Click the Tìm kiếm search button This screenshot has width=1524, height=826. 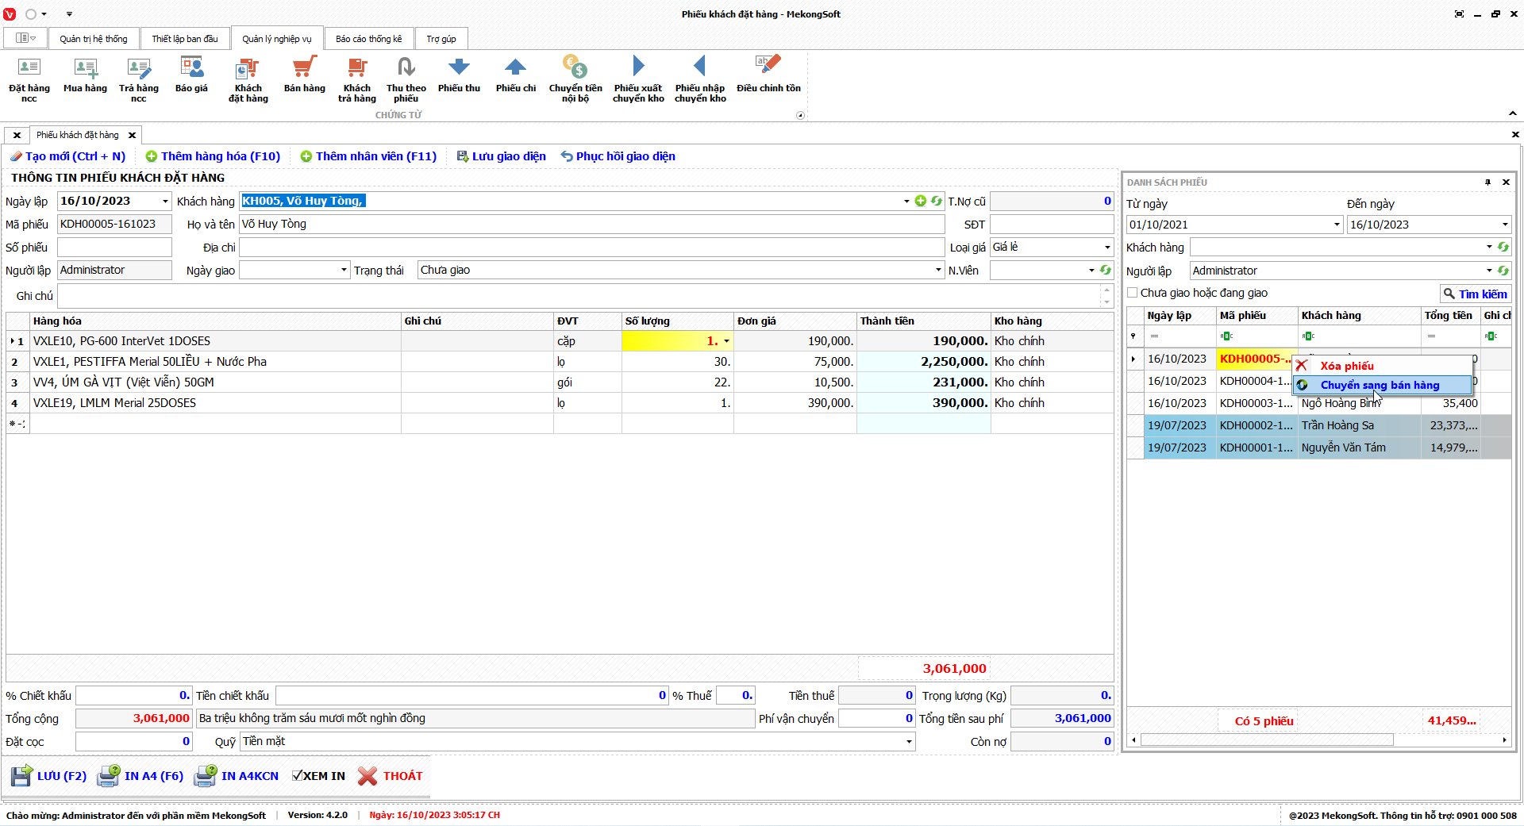pyautogui.click(x=1475, y=294)
